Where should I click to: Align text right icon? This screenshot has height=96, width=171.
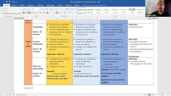click(x=59, y=13)
